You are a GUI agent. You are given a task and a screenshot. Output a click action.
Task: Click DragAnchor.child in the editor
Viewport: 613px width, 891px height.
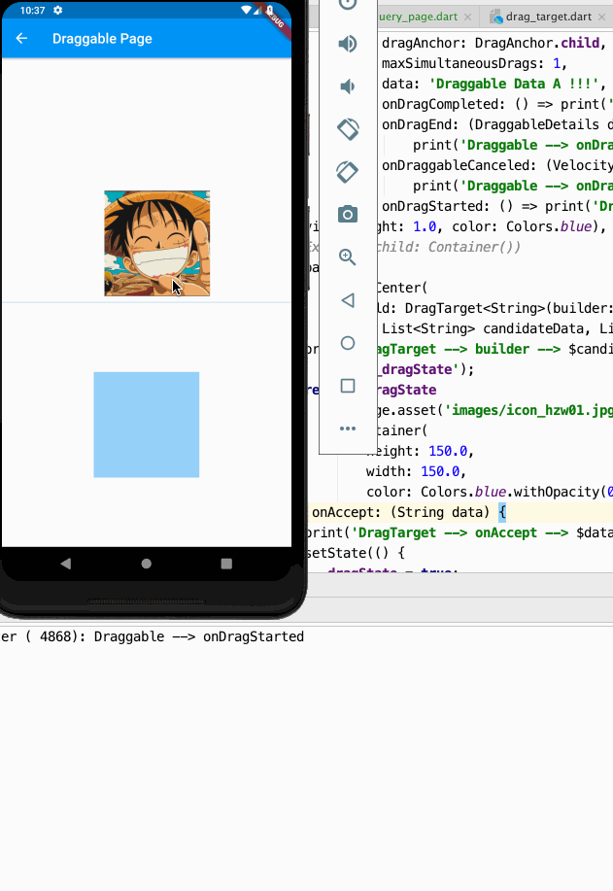(x=537, y=43)
